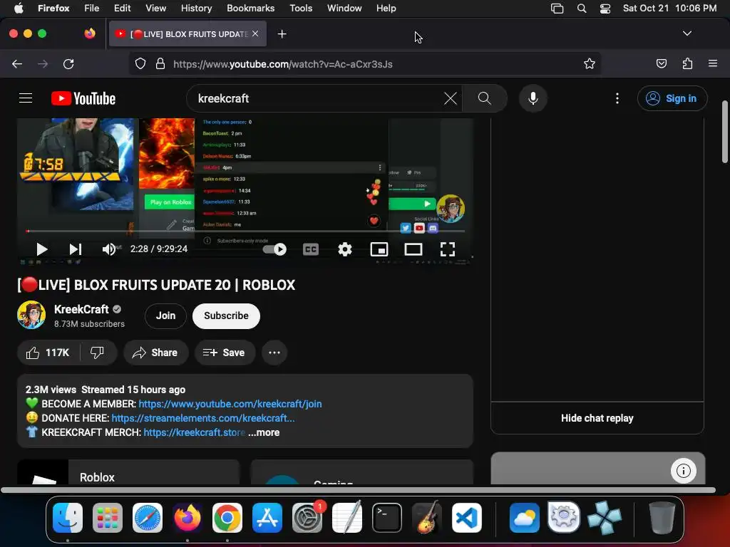This screenshot has height=547, width=730.
Task: Toggle closed captions CC
Action: click(x=311, y=249)
